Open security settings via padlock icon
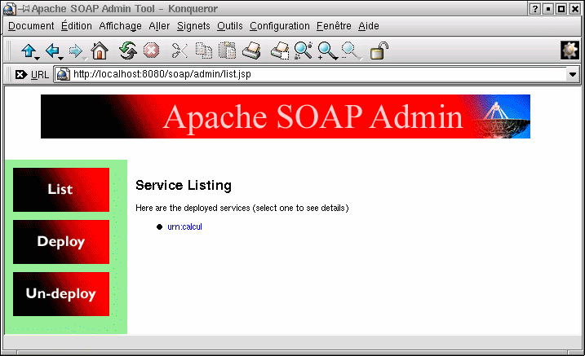This screenshot has height=356, width=585. point(379,51)
